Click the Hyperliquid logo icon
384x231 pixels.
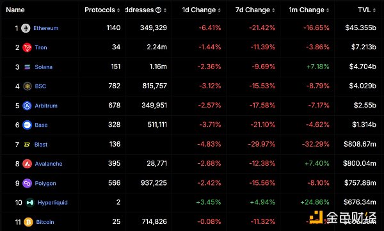point(30,203)
